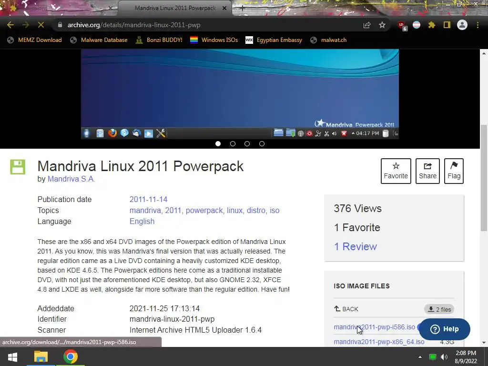Click the green floppy software item icon
Screen dimensions: 488x366
click(x=18, y=167)
